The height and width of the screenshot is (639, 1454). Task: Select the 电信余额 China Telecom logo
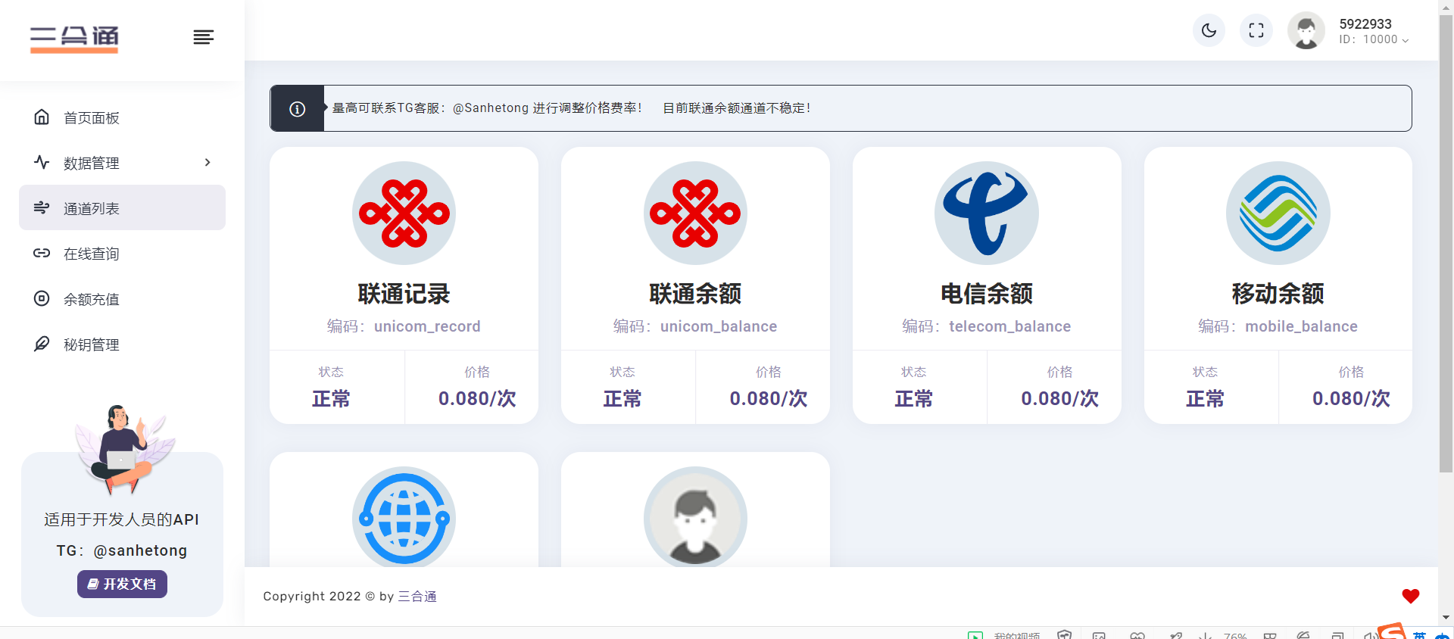pos(986,214)
